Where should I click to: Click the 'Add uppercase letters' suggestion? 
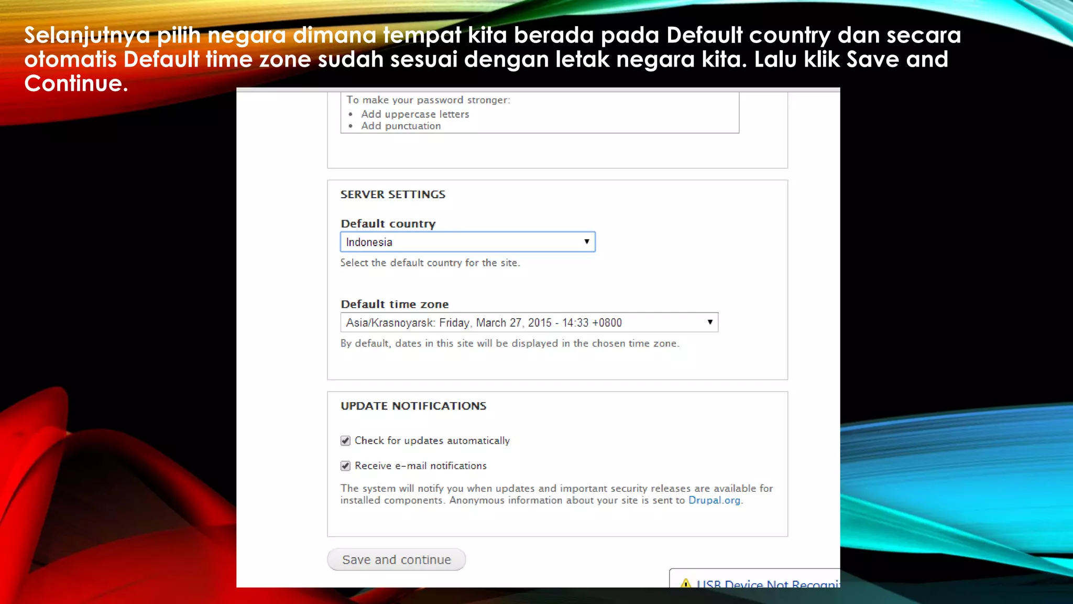point(415,114)
